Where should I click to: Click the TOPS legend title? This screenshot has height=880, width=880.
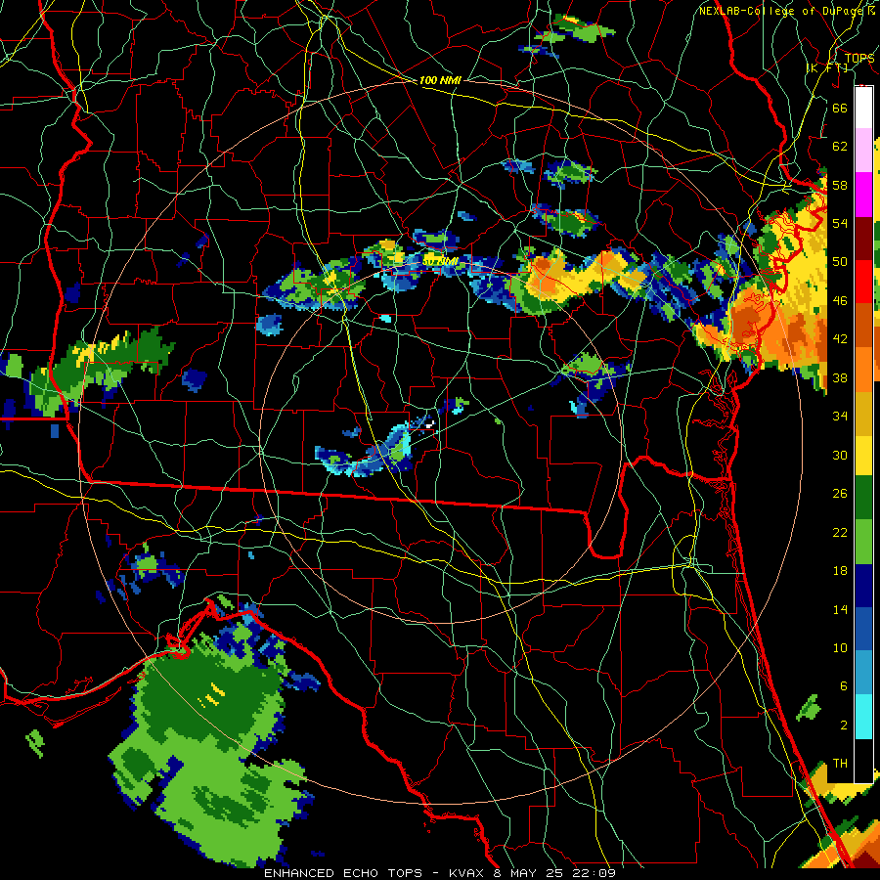(859, 58)
